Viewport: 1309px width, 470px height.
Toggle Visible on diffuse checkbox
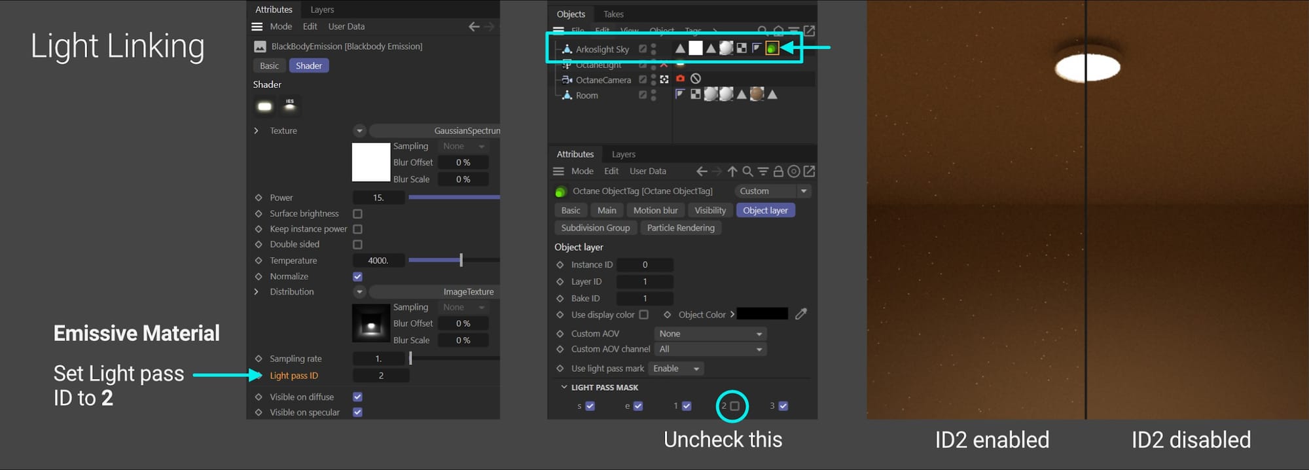coord(357,397)
